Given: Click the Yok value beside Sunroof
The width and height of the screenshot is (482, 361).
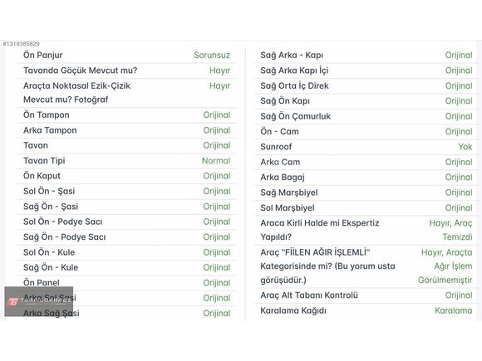Looking at the screenshot, I should pos(465,147).
